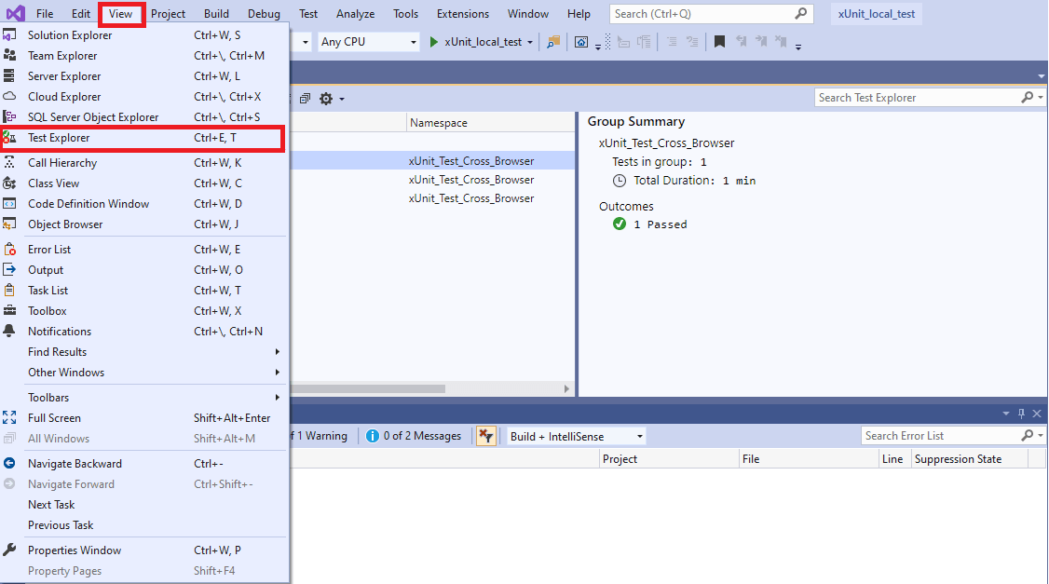Toggle a bookmark using the toolbar bookmark icon
Viewport: 1049px width, 584px height.
coord(718,42)
